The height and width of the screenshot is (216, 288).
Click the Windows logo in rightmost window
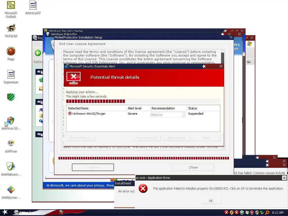point(249,44)
